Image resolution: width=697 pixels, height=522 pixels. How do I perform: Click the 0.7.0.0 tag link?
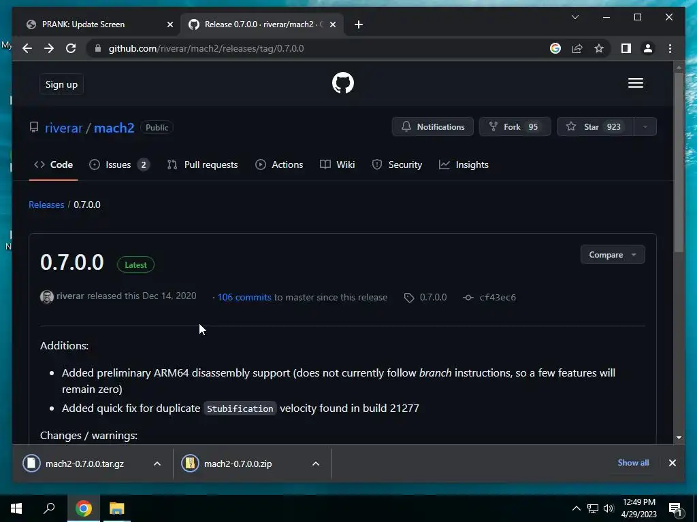[x=433, y=298]
